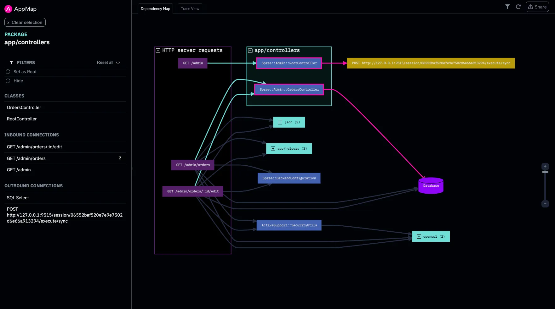
Task: Click Clear selection button
Action: (x=25, y=22)
